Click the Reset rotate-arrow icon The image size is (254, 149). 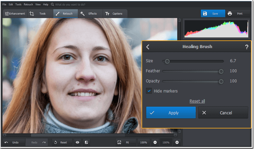[x=55, y=142]
